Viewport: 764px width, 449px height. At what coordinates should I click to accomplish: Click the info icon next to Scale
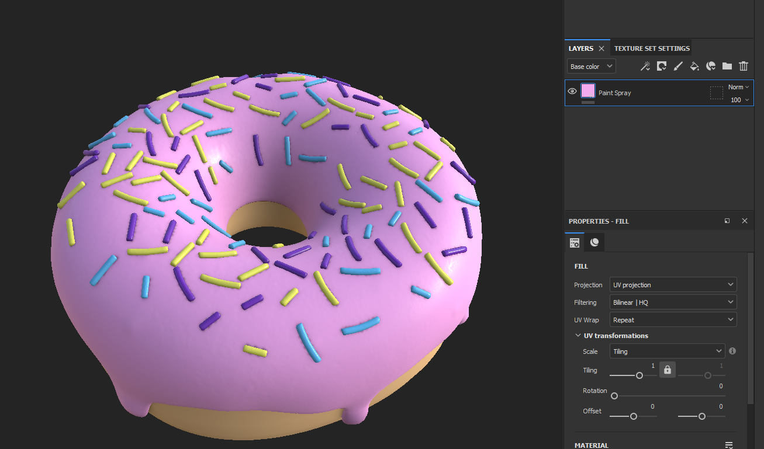[732, 351]
